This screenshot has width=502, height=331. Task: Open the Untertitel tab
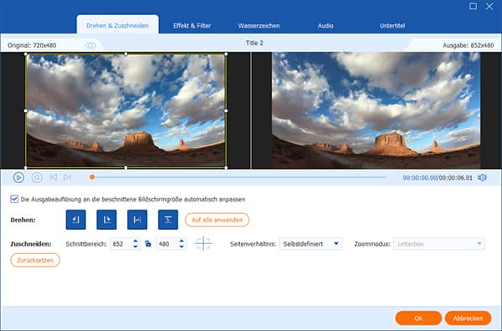coord(392,26)
